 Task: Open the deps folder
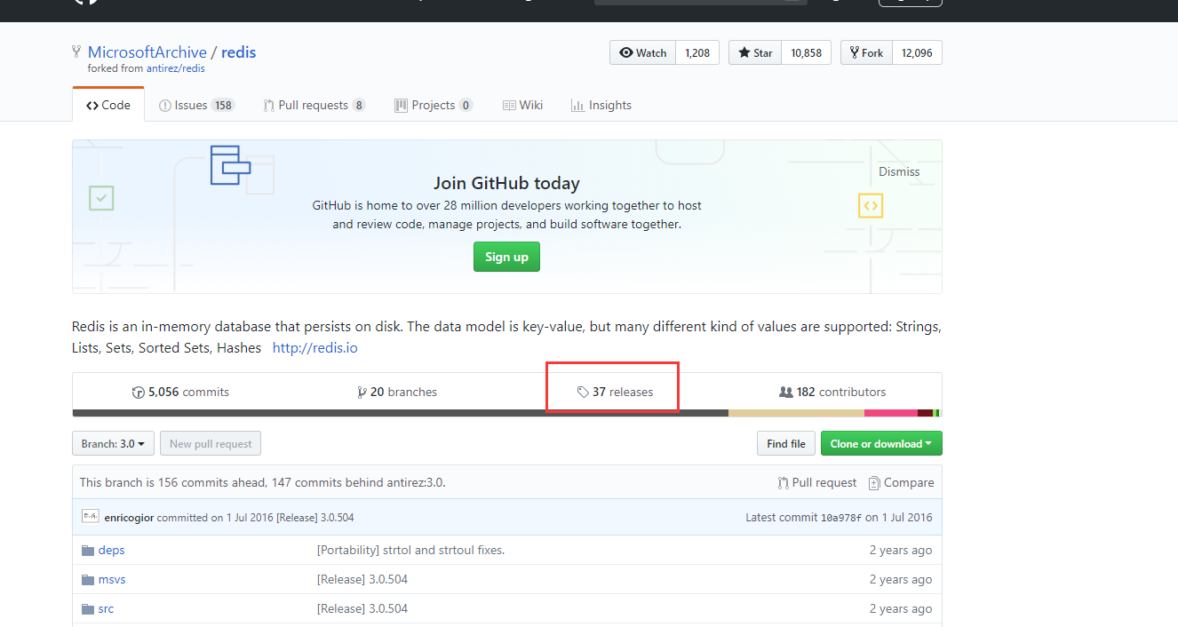tap(111, 550)
